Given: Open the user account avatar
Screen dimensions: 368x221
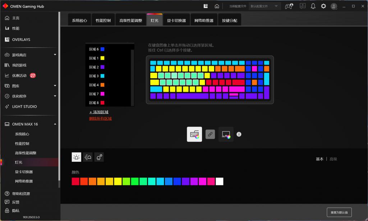Looking at the screenshot, I should tap(334, 6).
